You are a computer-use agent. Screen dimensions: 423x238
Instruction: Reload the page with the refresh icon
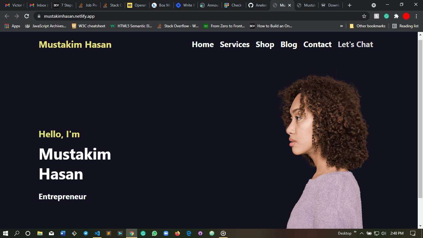coord(27,16)
